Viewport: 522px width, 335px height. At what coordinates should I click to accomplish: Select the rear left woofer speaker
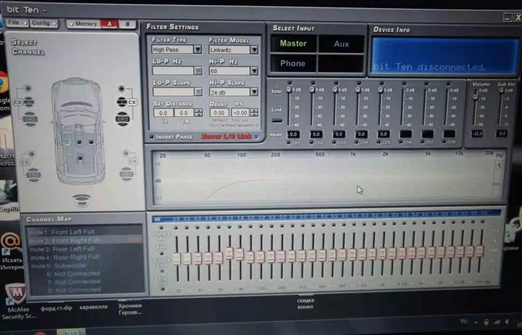(x=33, y=174)
